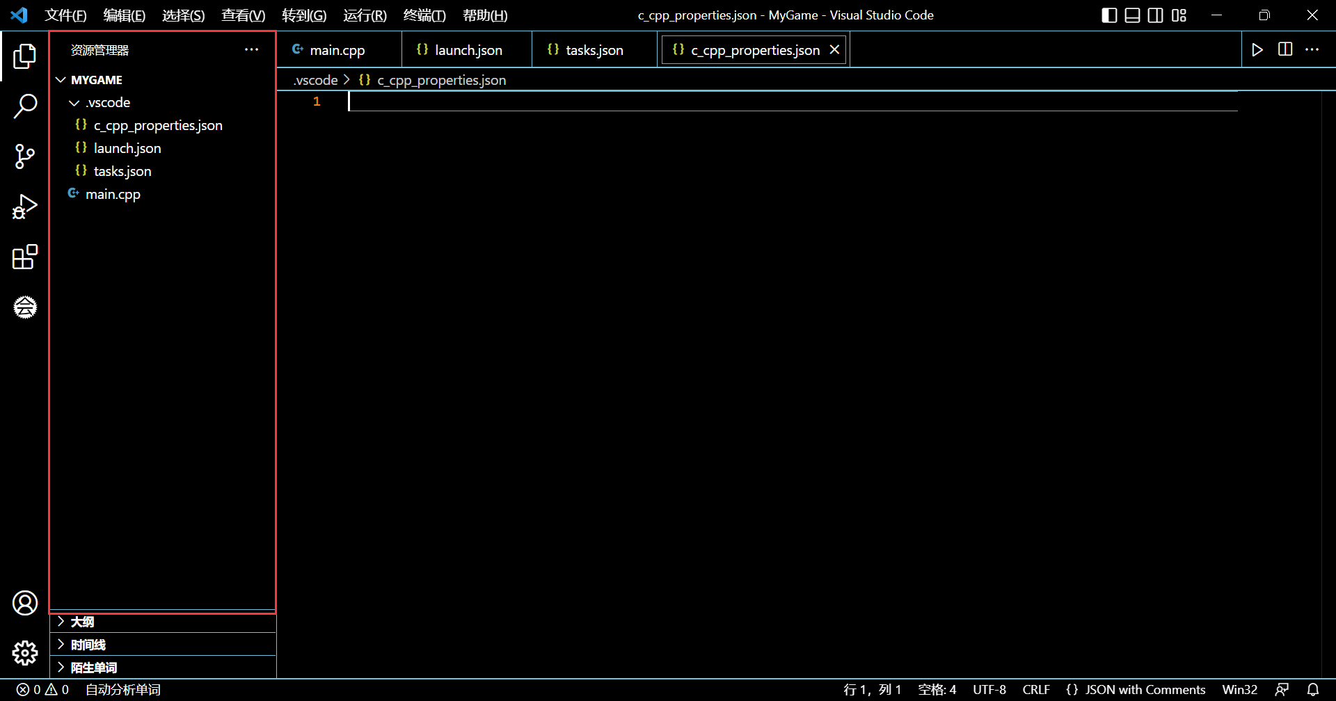Open notifications bell in status bar
The height and width of the screenshot is (701, 1336).
point(1313,689)
